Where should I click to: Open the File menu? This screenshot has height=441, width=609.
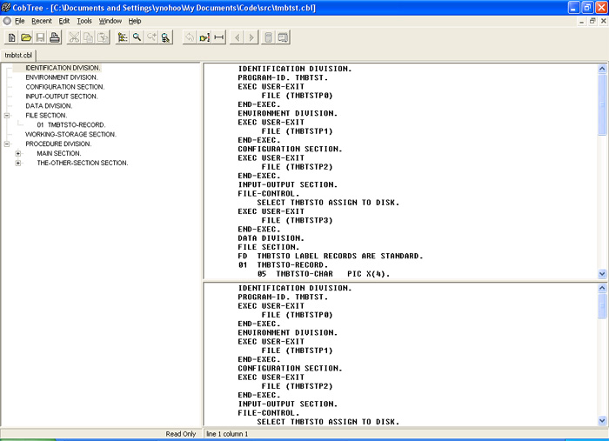pyautogui.click(x=19, y=21)
